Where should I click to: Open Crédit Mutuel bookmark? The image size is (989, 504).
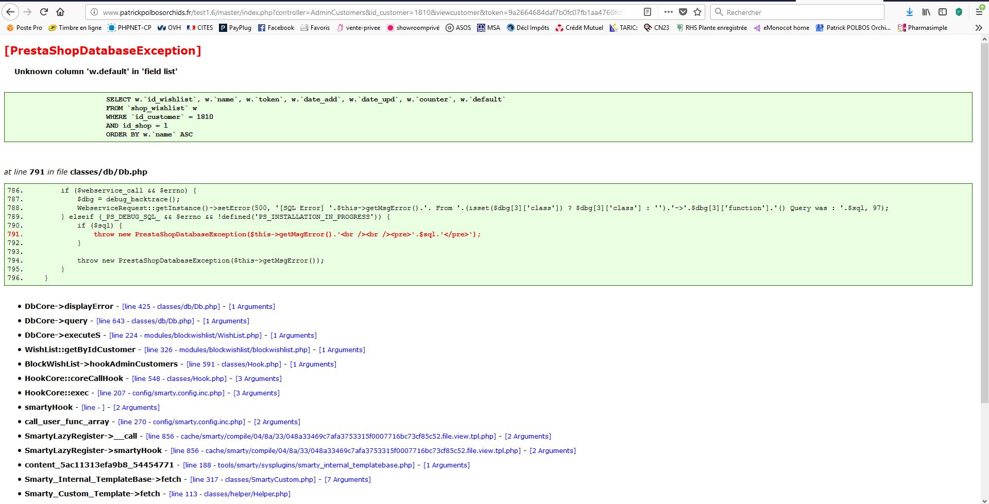click(579, 28)
